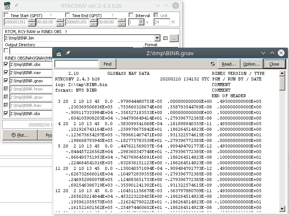Viewport: 289px width, 216px height.
Task: Uncheck the Z:\tmp\BINR.nav output checkbox
Action: pyautogui.click(x=6, y=72)
